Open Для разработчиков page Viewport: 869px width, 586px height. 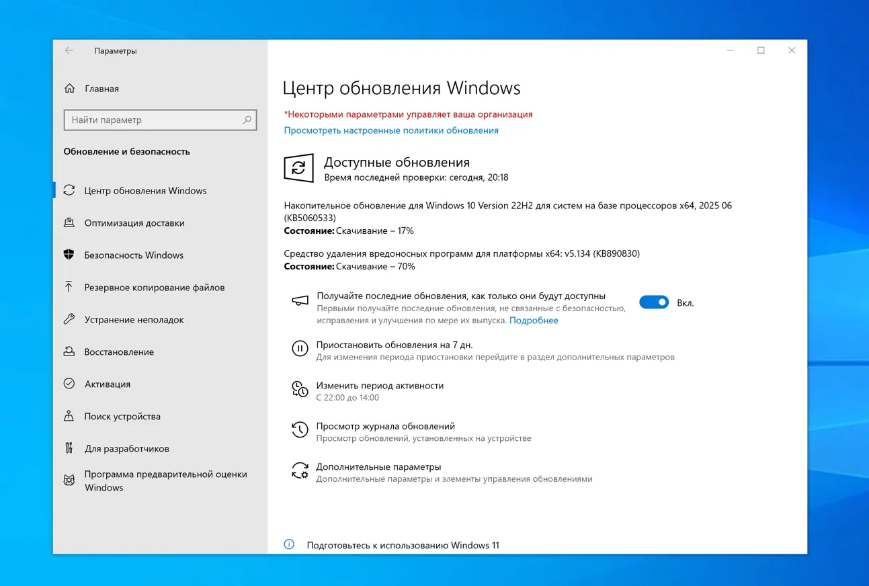click(x=126, y=449)
